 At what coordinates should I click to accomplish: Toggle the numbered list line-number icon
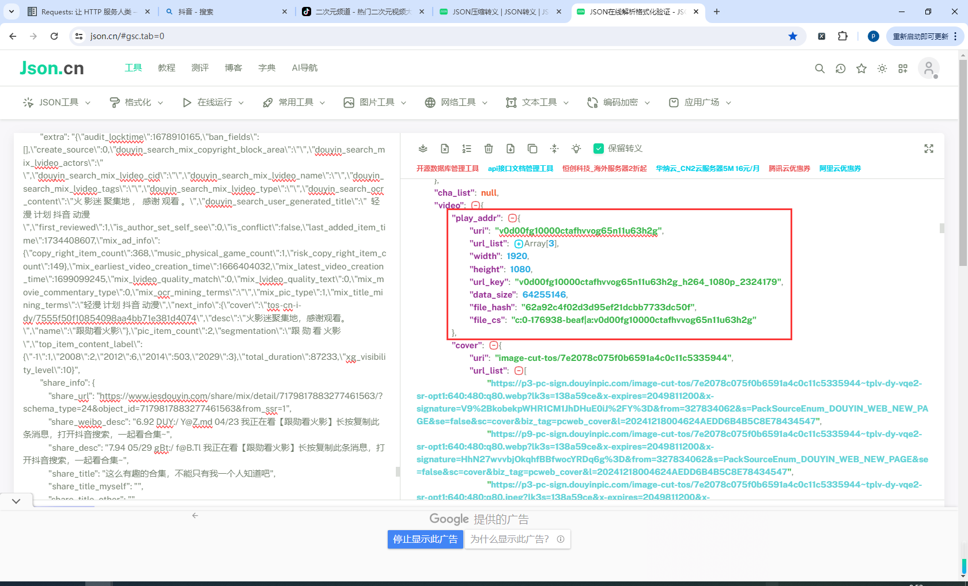coord(467,149)
